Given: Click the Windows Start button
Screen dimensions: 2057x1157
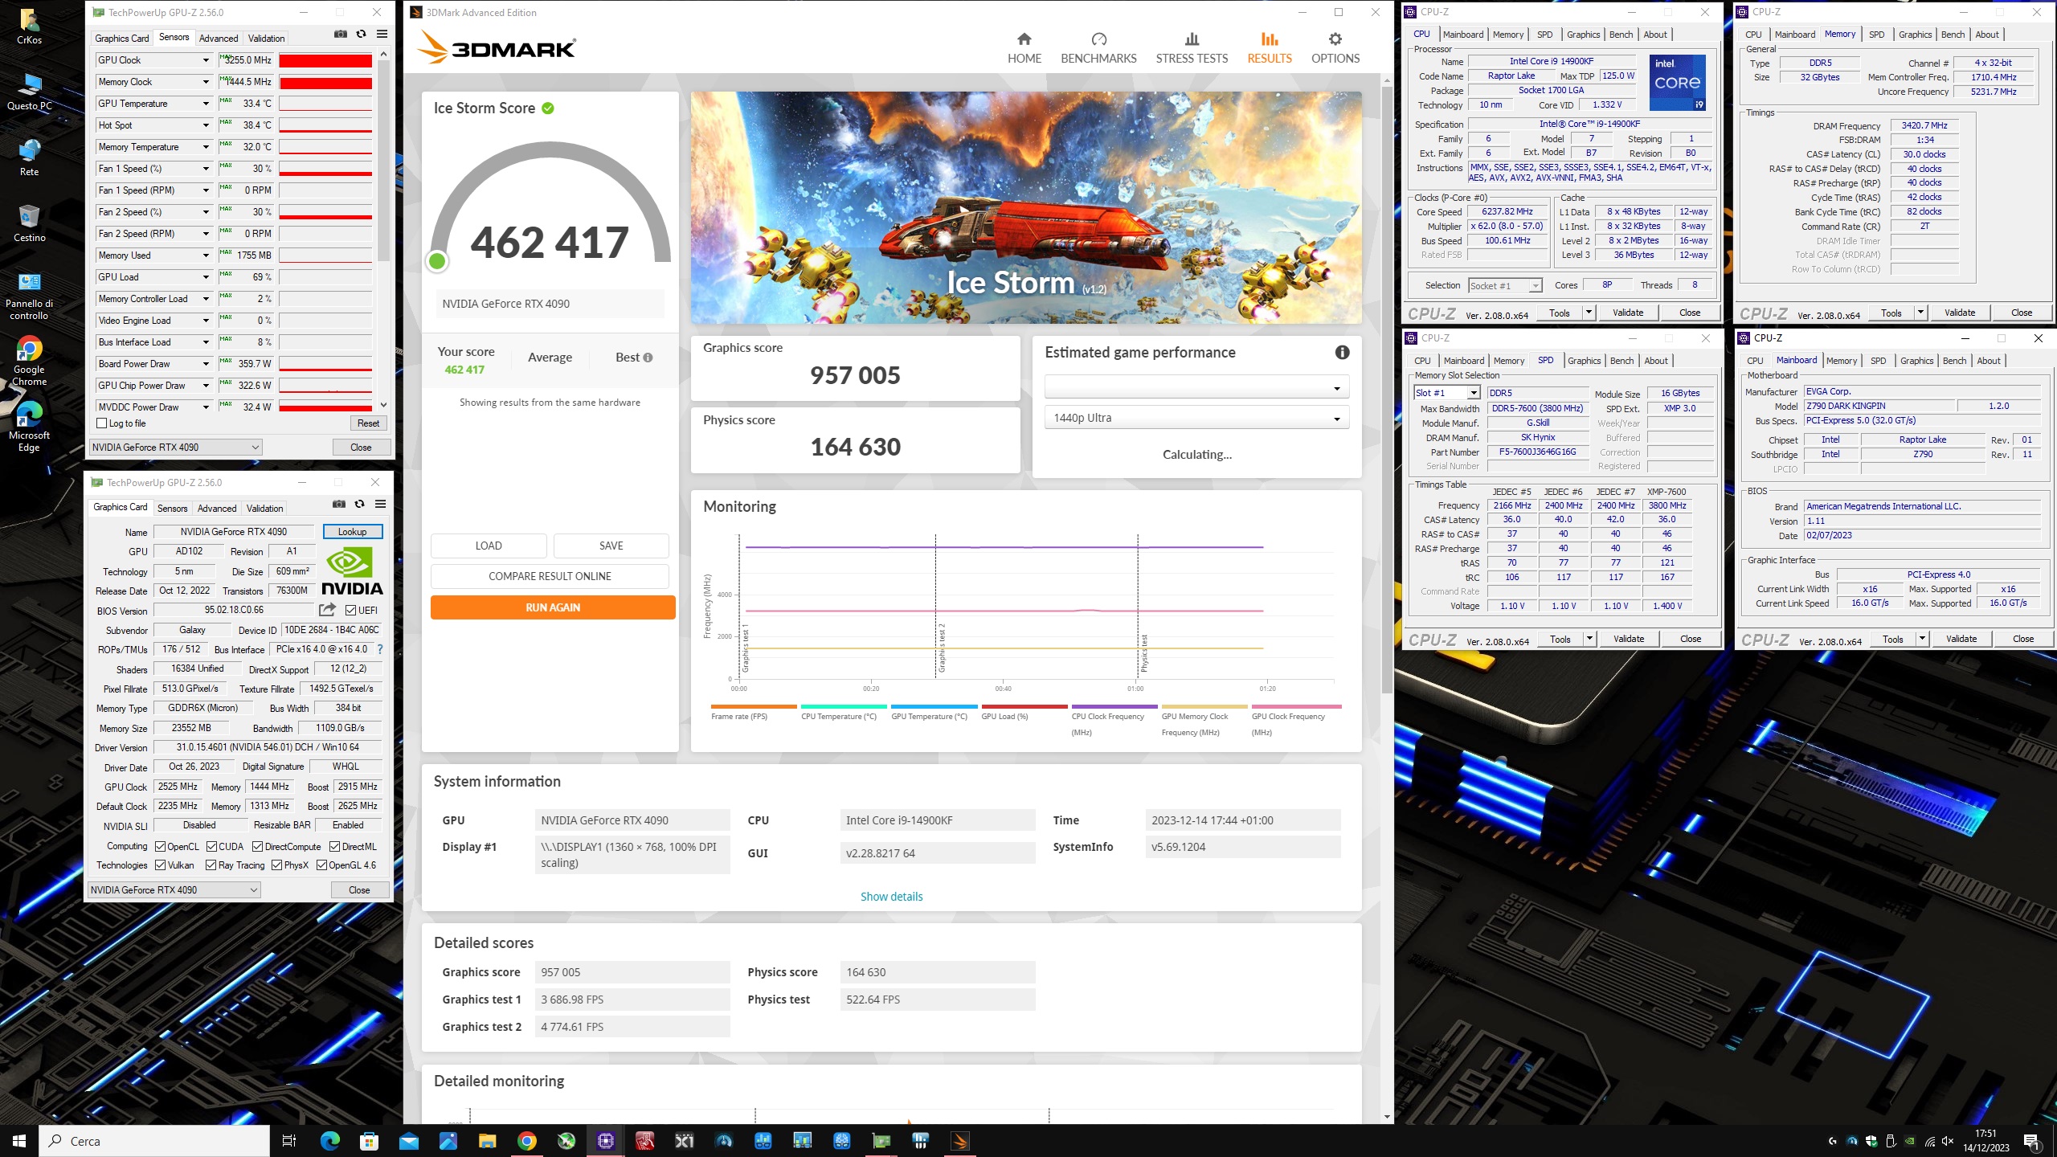Looking at the screenshot, I should point(19,1141).
